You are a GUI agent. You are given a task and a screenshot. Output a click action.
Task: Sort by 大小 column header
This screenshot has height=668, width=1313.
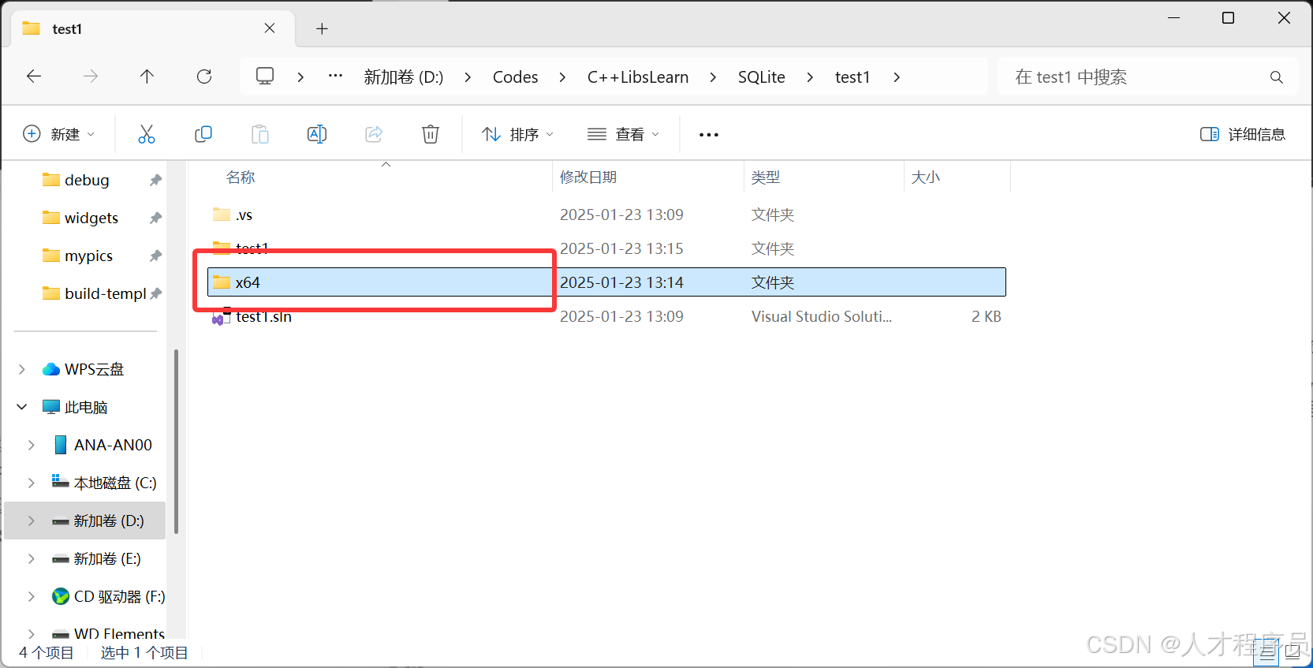925,177
